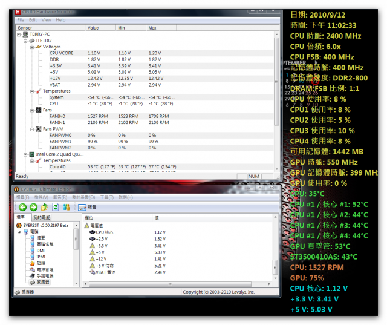Click the Refresh icon in EVEREST toolbar
The width and height of the screenshot is (387, 325).
click(55, 207)
